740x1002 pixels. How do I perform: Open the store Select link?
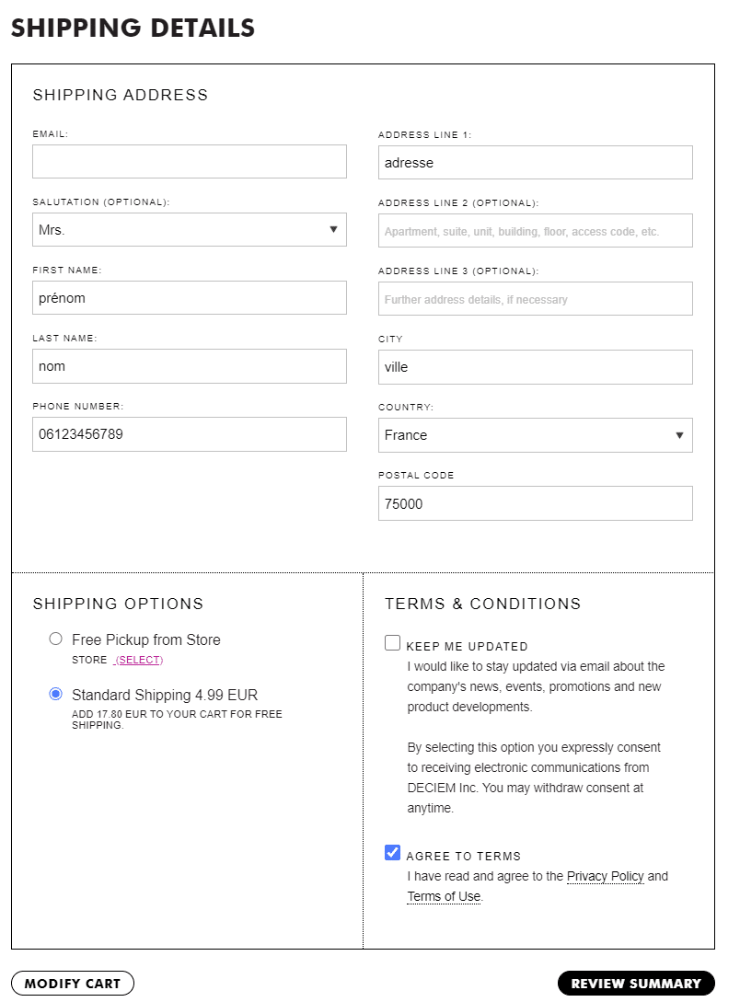139,660
